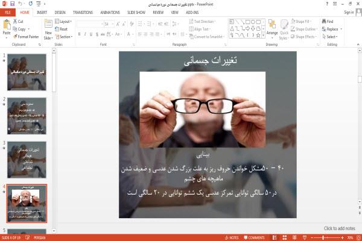Image resolution: width=362 pixels, height=241 pixels.
Task: Open the Align Text menu
Action: [x=200, y=29]
